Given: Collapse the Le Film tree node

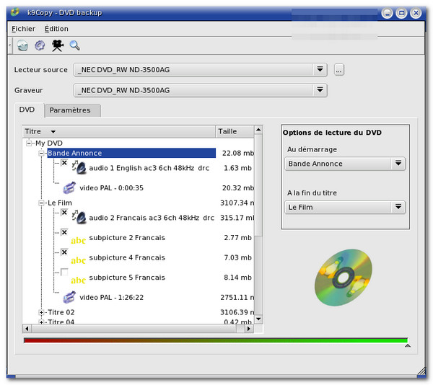Looking at the screenshot, I should [x=41, y=203].
